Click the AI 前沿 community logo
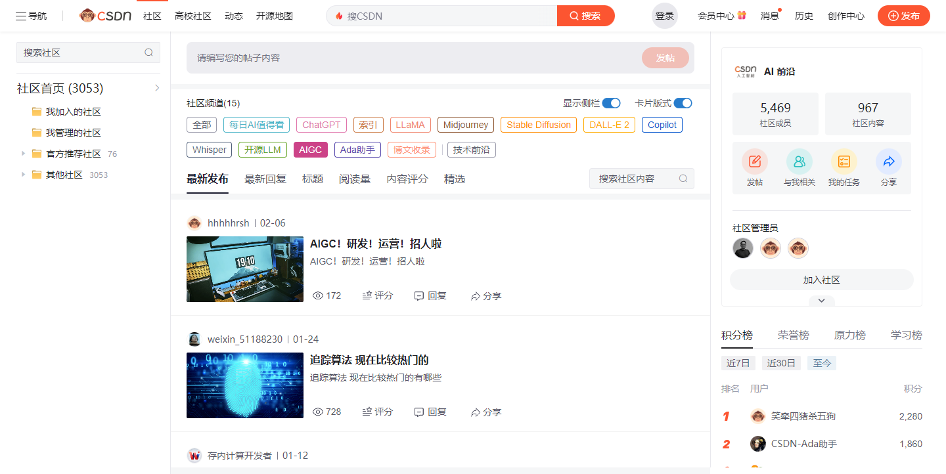The width and height of the screenshot is (946, 474). 746,72
